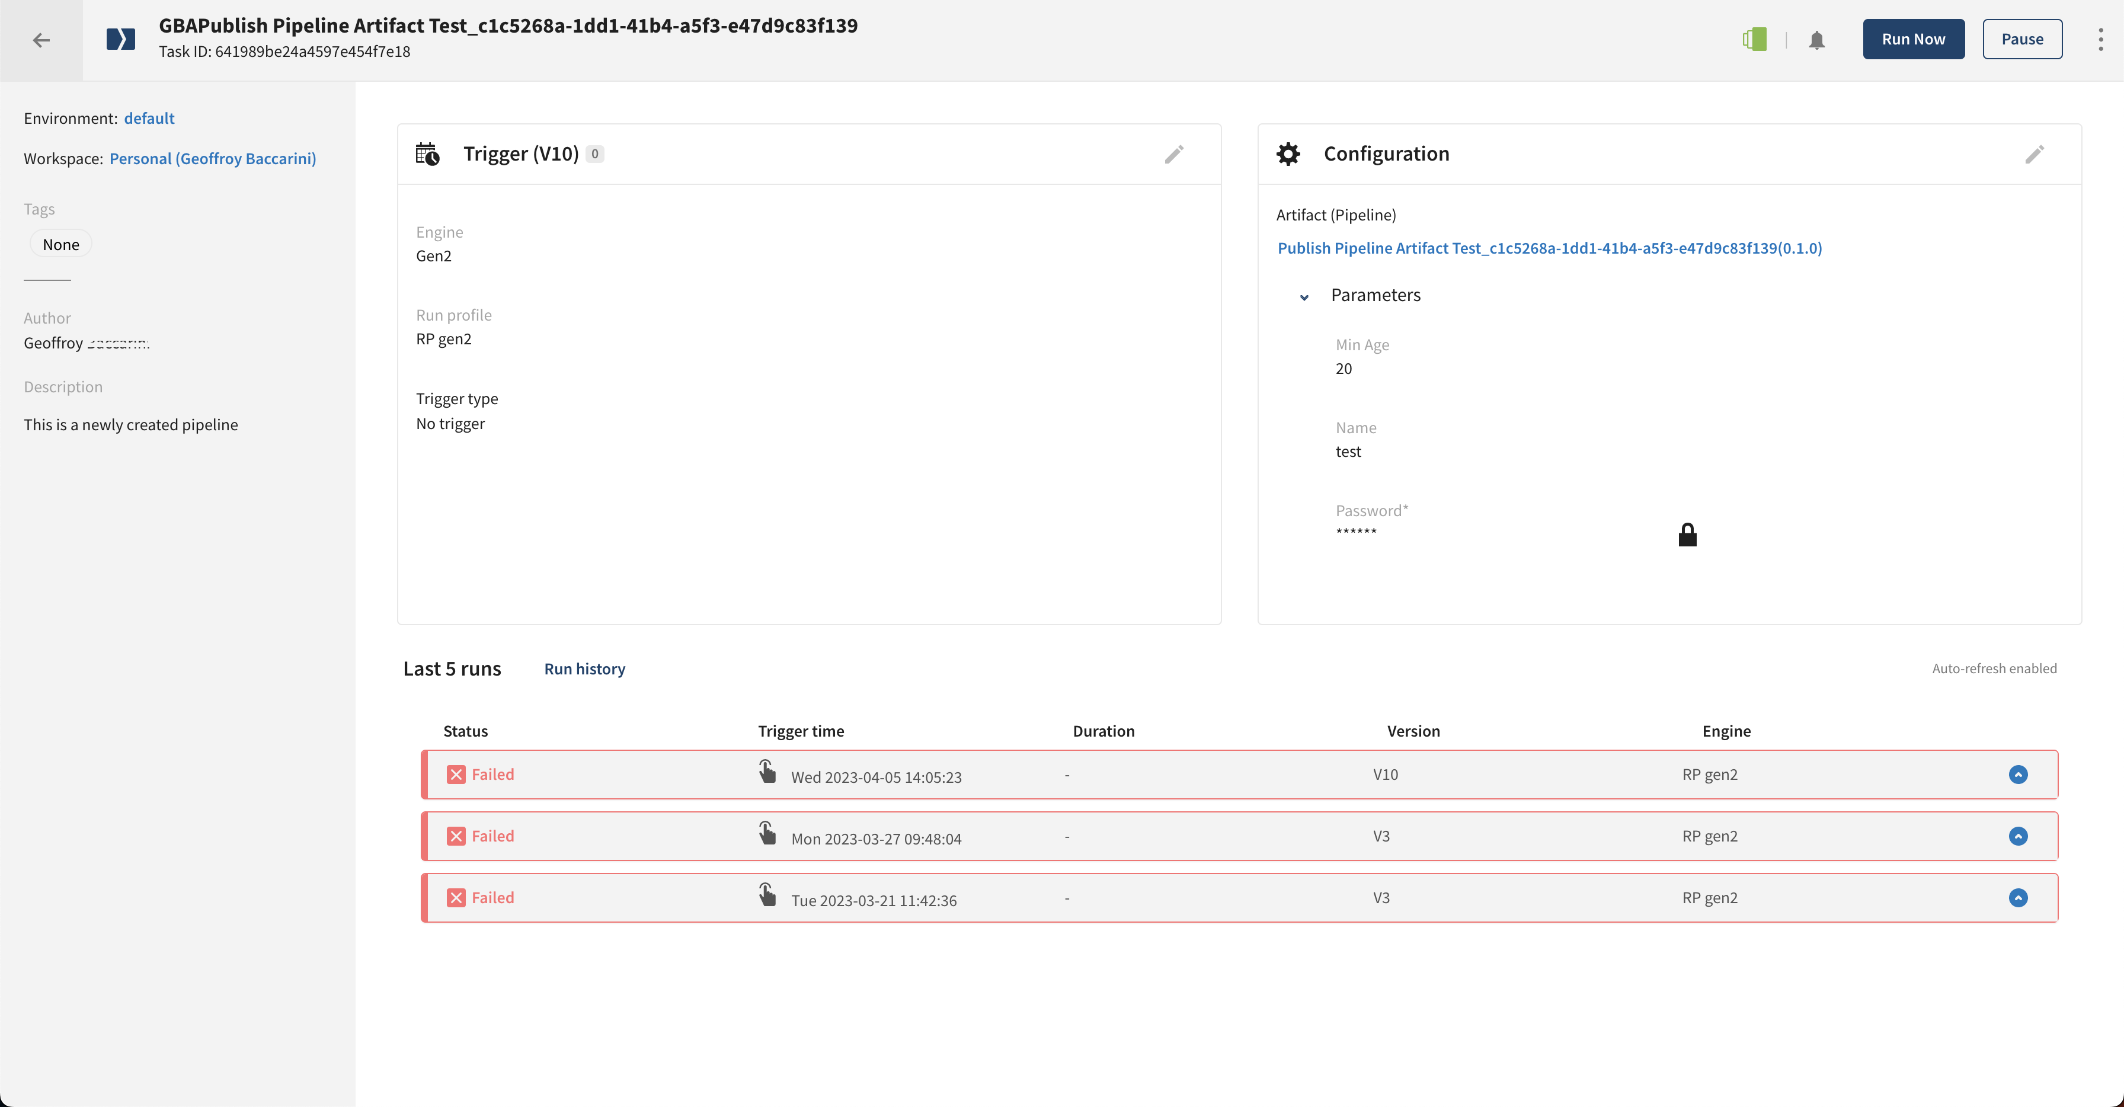Viewport: 2124px width, 1107px height.
Task: Open the pipeline artifact link
Action: click(1551, 247)
